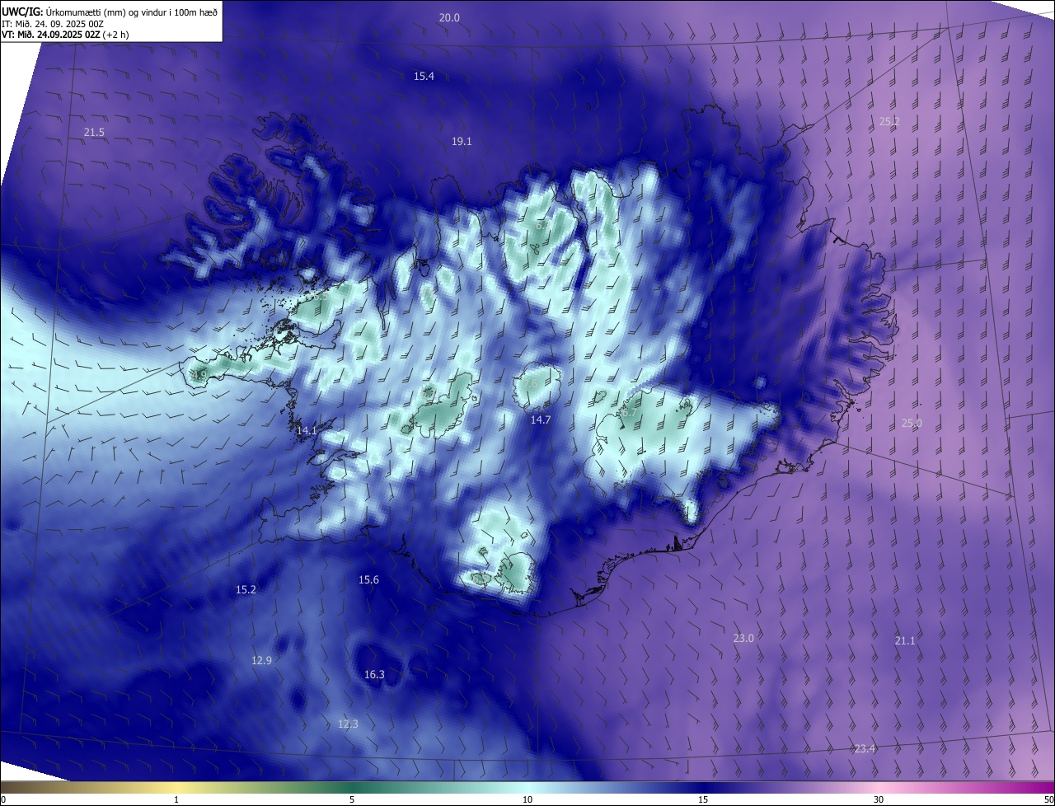The width and height of the screenshot is (1055, 806).
Task: Click the 23.0 value label in the southeast
Action: coord(743,638)
